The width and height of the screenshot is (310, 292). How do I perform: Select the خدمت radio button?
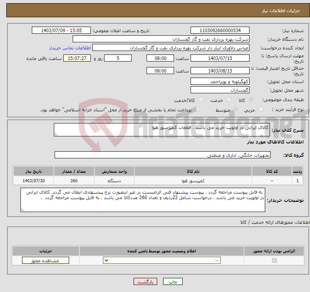pyautogui.click(x=229, y=100)
